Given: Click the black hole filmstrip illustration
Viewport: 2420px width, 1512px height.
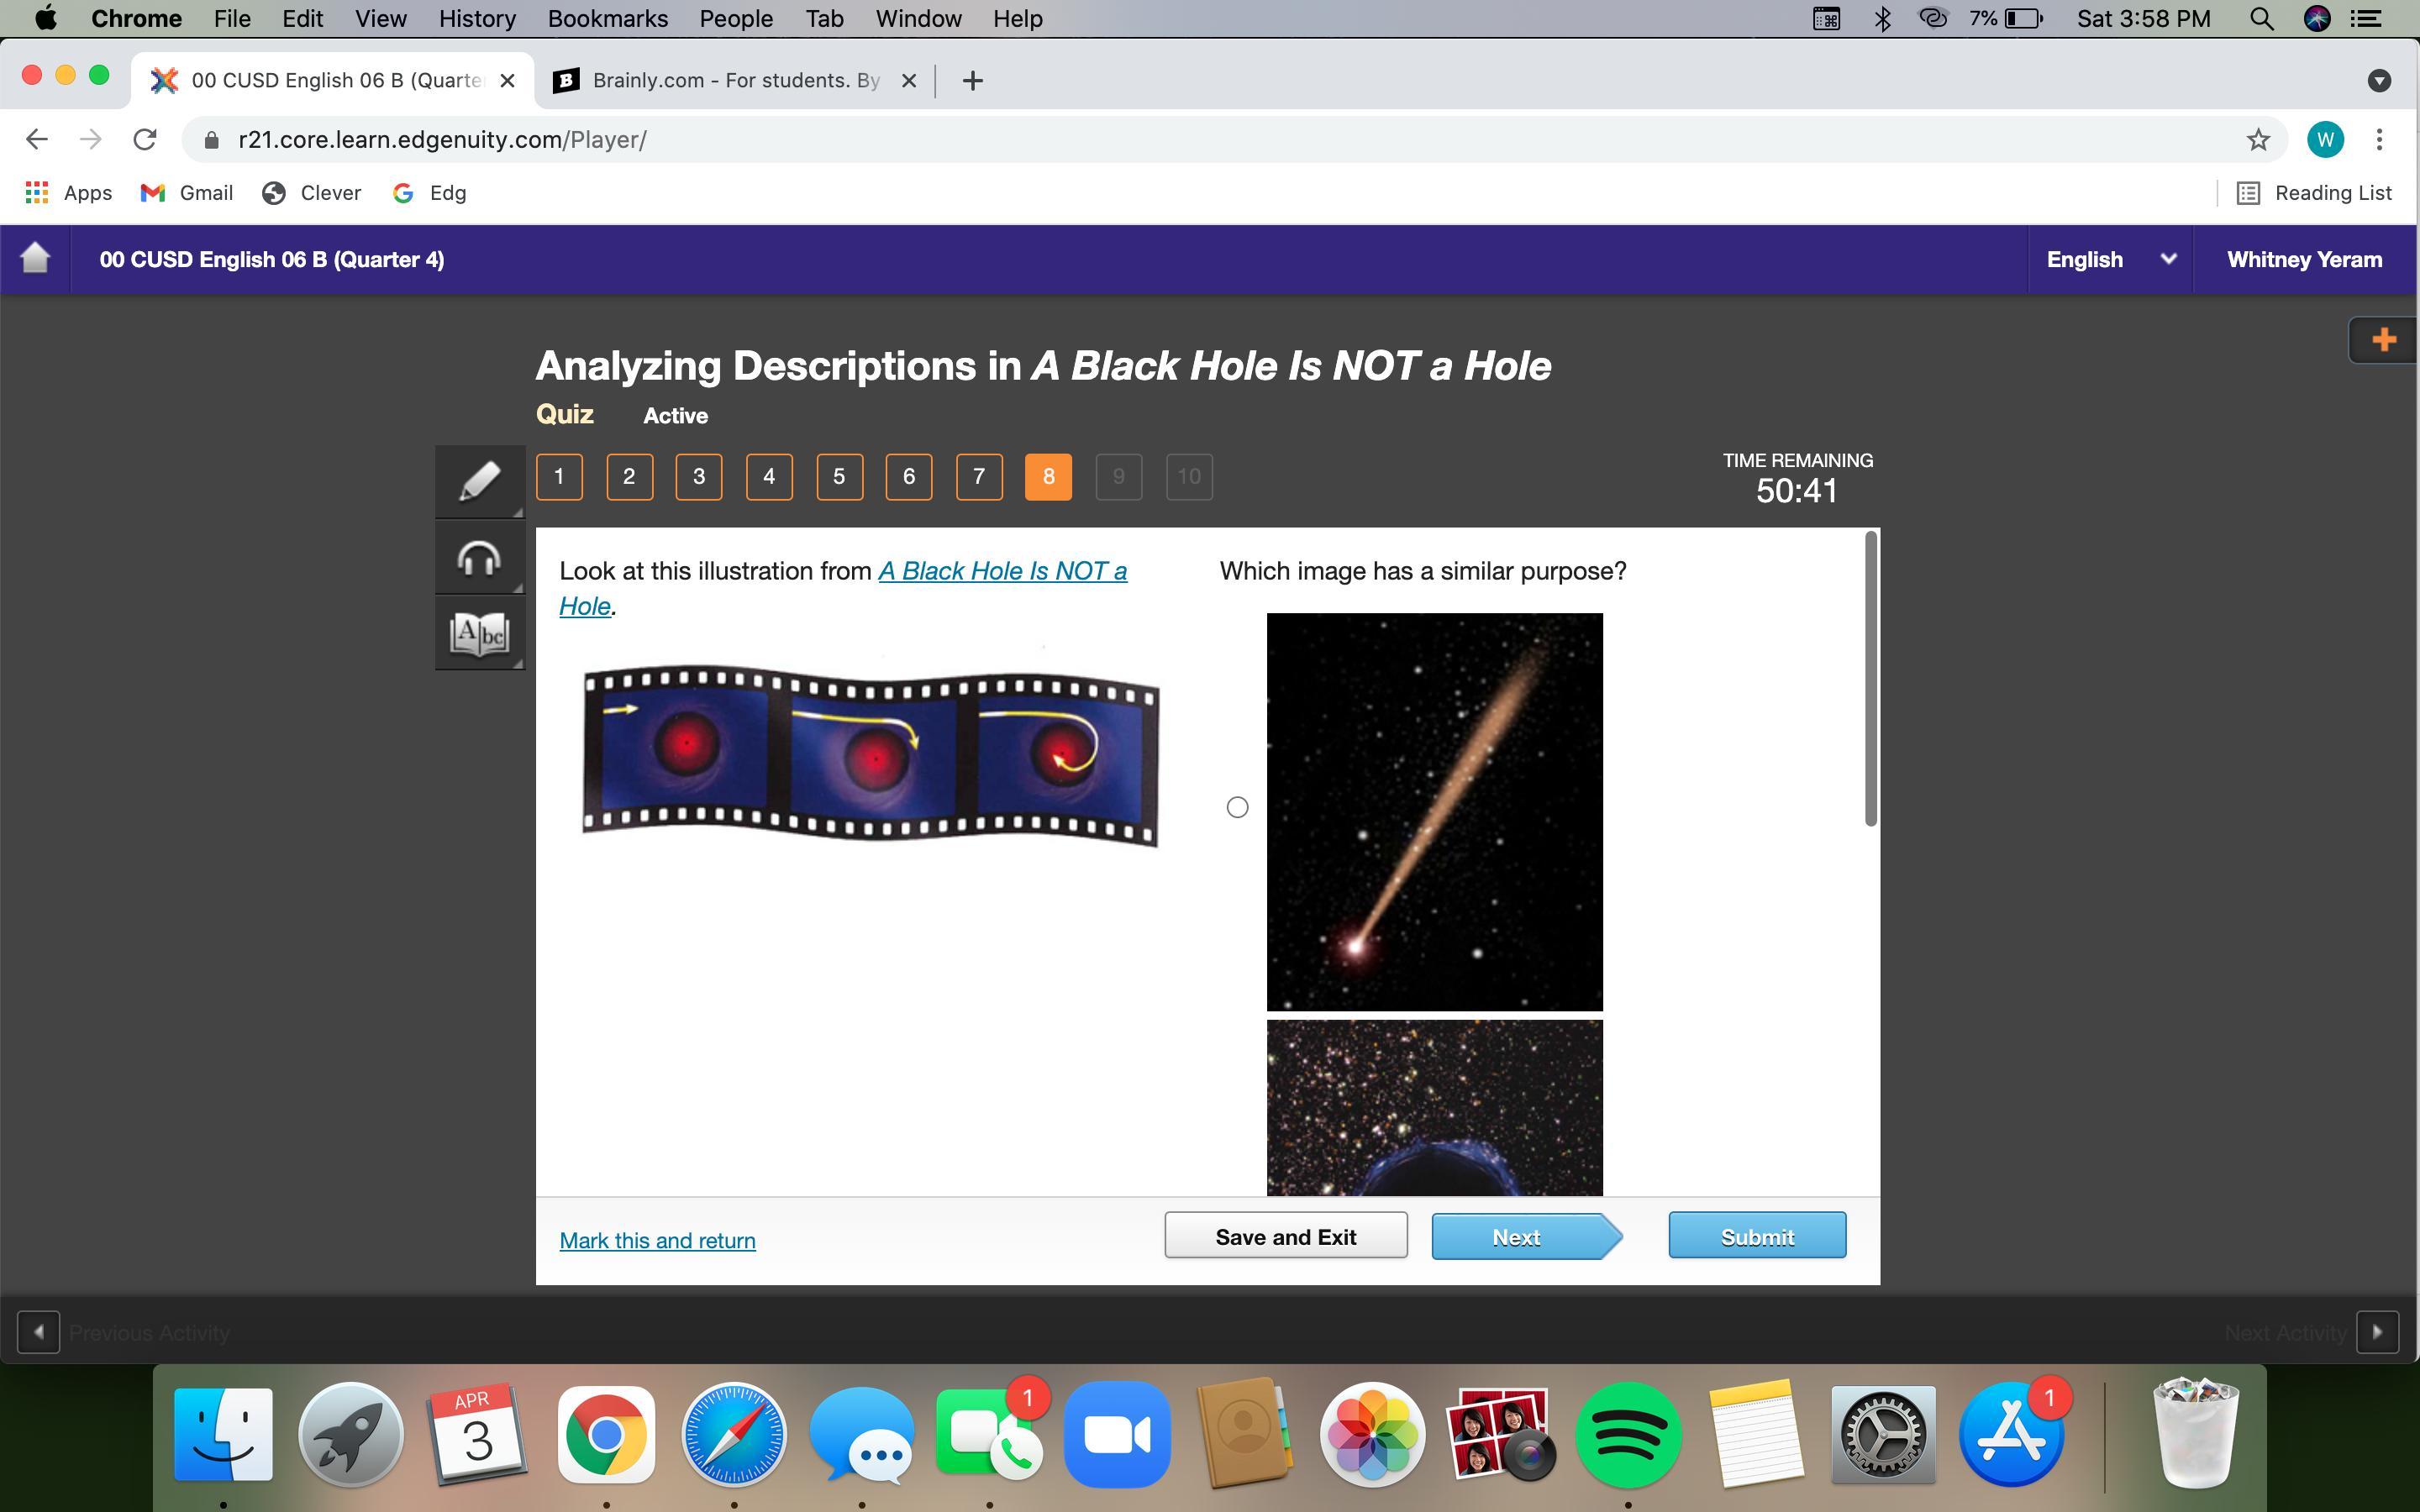Looking at the screenshot, I should point(870,755).
